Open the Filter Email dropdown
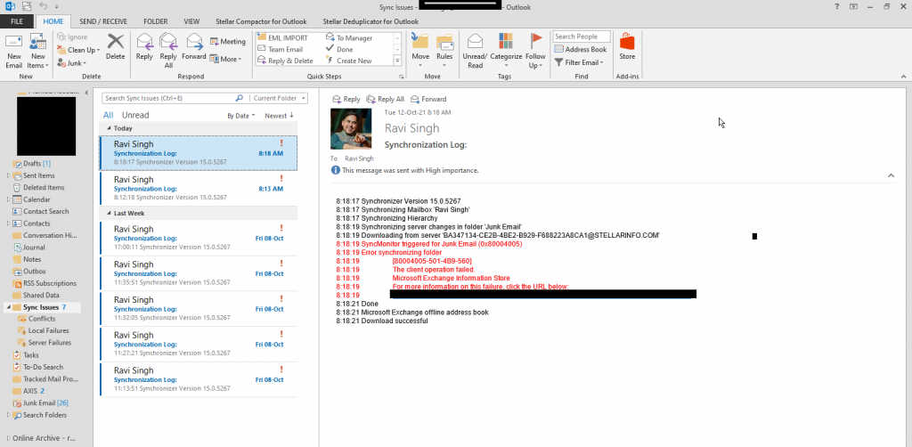 tap(579, 62)
